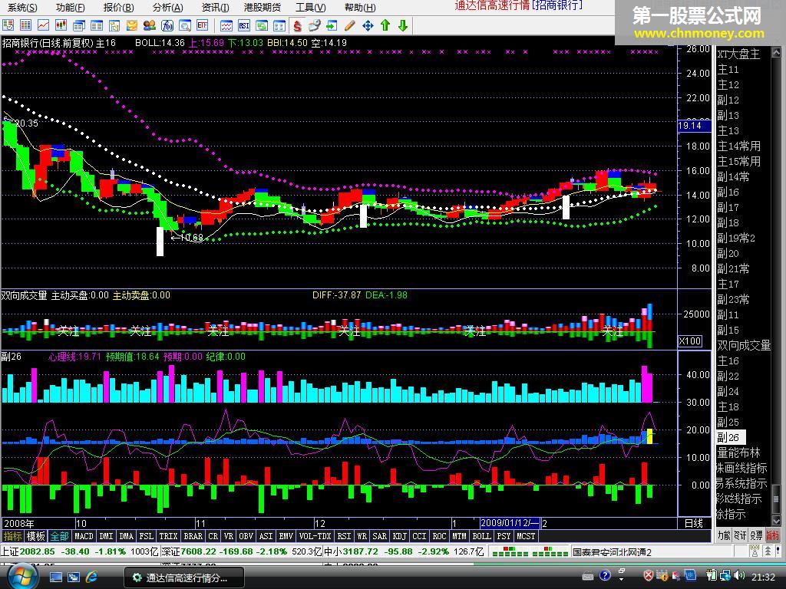Open the 分析(A) menu

[x=168, y=8]
